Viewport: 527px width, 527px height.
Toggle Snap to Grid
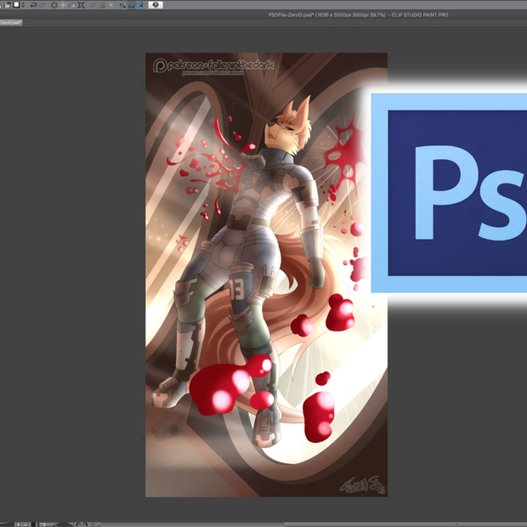pyautogui.click(x=141, y=5)
